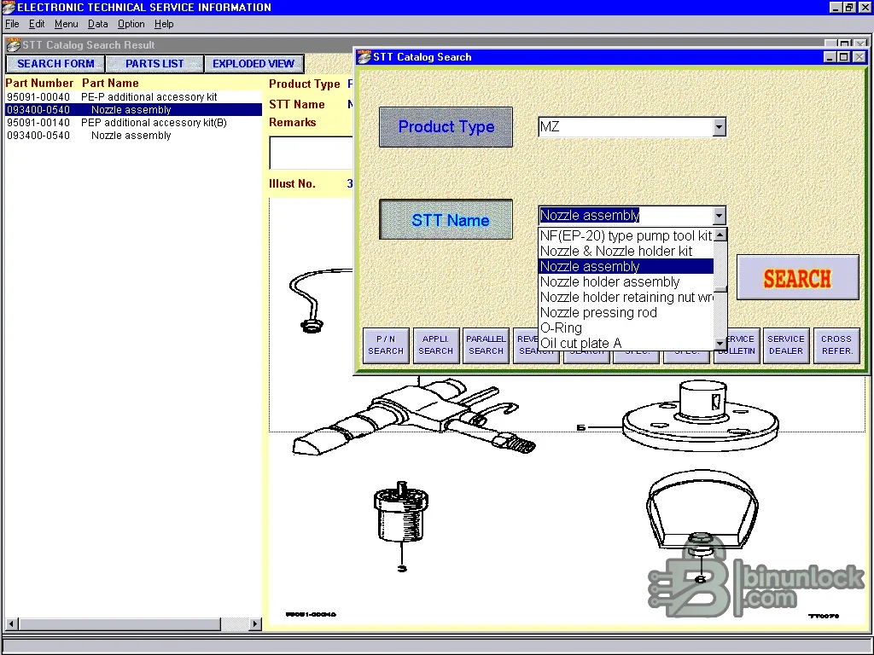Switch to the PARTS LIST tab
The image size is (874, 655).
click(154, 63)
